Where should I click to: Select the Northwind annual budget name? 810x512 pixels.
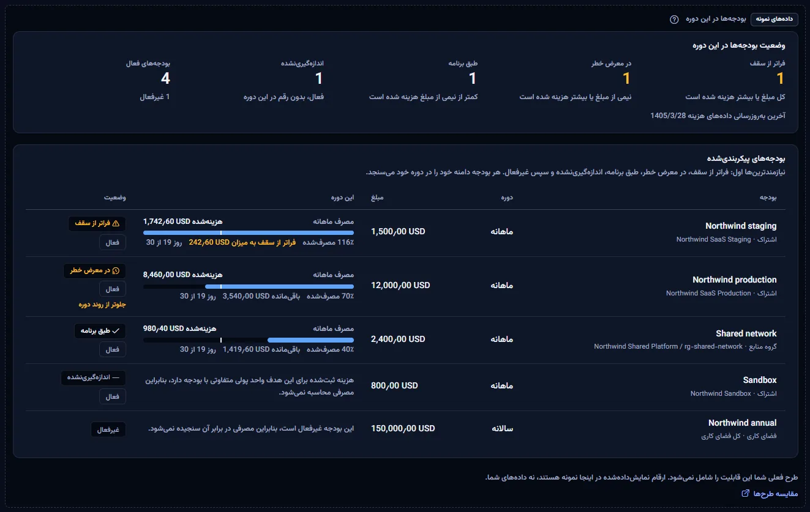pos(743,423)
